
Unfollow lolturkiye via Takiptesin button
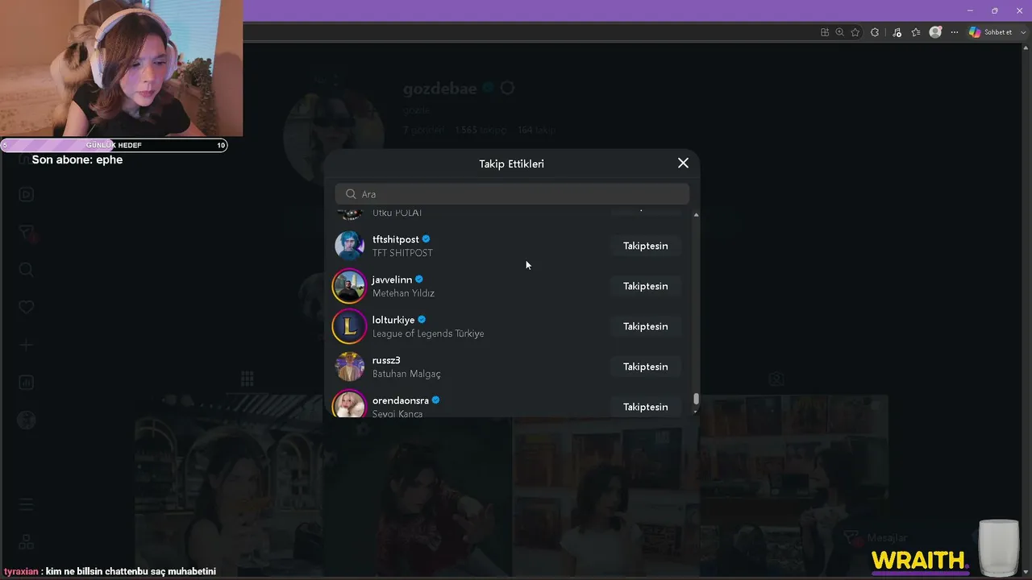(x=646, y=326)
